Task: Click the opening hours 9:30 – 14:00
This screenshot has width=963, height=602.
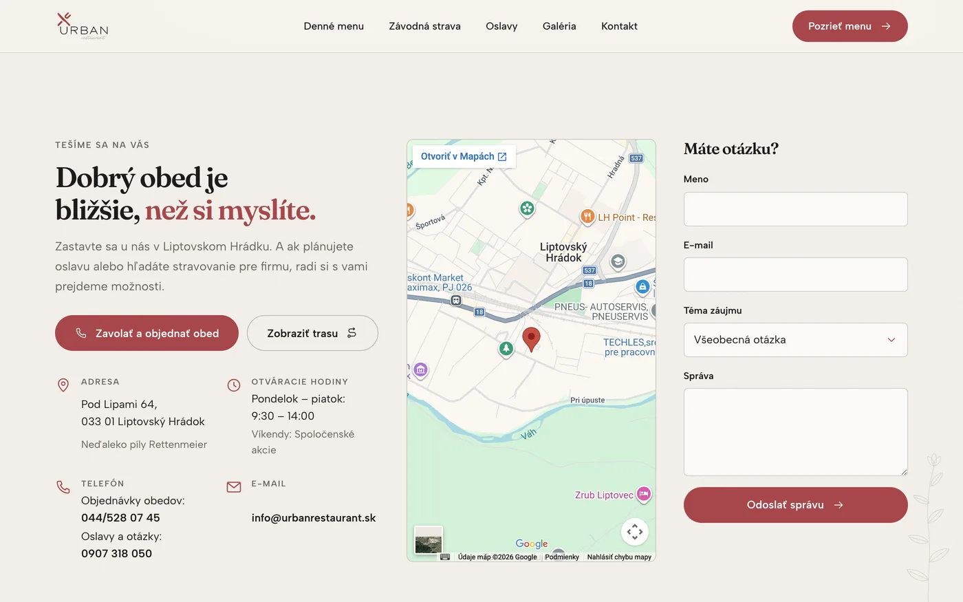Action: click(283, 416)
